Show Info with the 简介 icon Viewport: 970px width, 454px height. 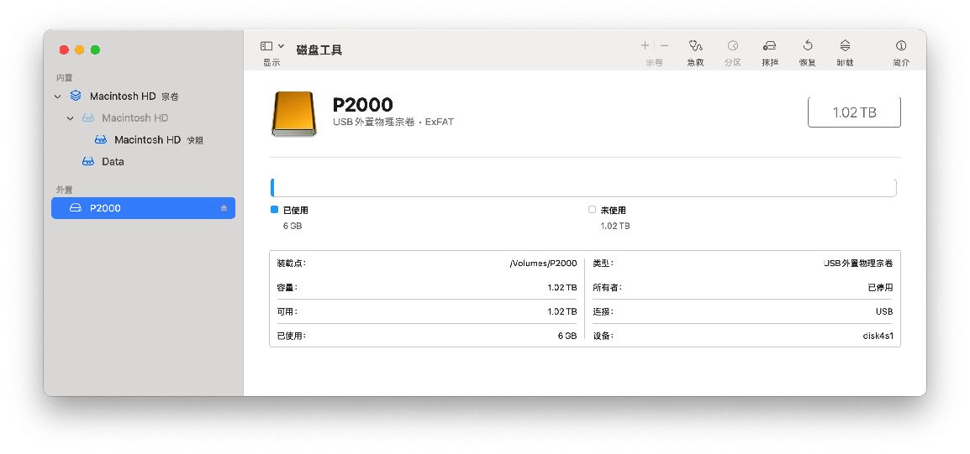click(x=901, y=45)
